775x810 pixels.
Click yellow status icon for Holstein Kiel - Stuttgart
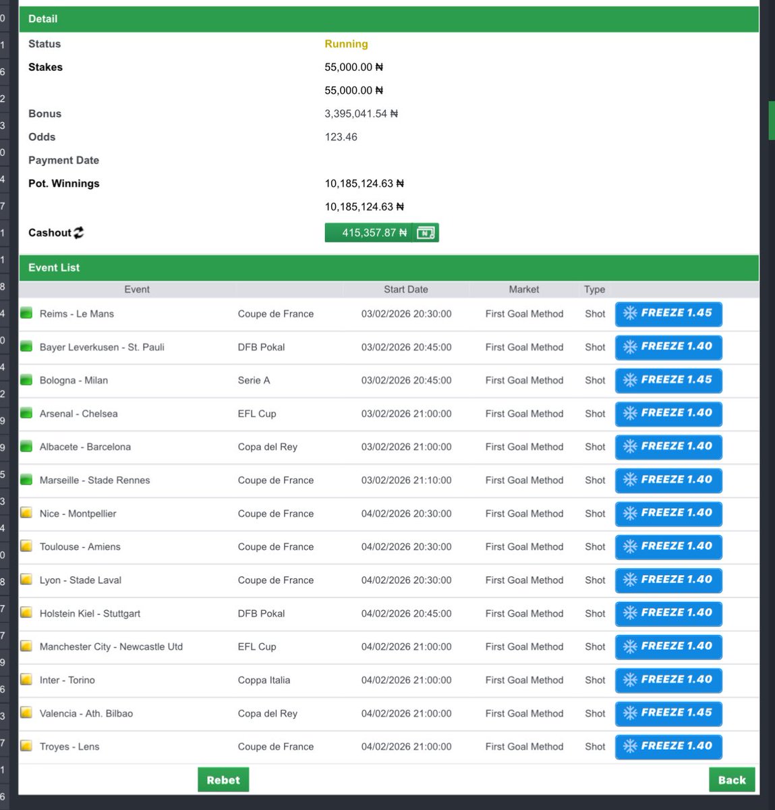[x=26, y=613]
